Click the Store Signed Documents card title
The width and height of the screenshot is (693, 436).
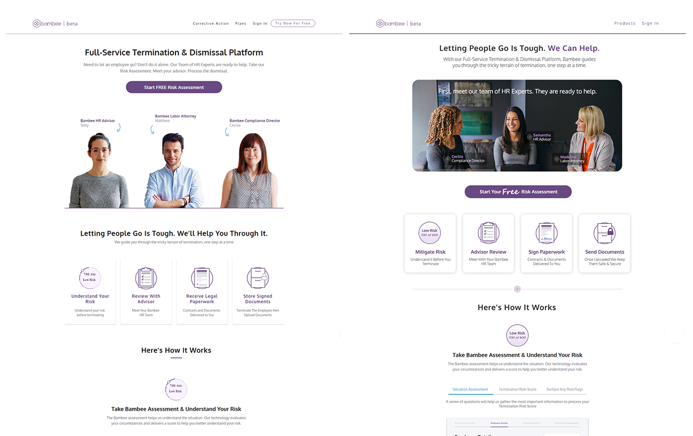(x=258, y=299)
